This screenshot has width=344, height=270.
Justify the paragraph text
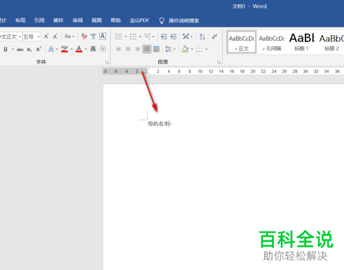click(x=147, y=49)
